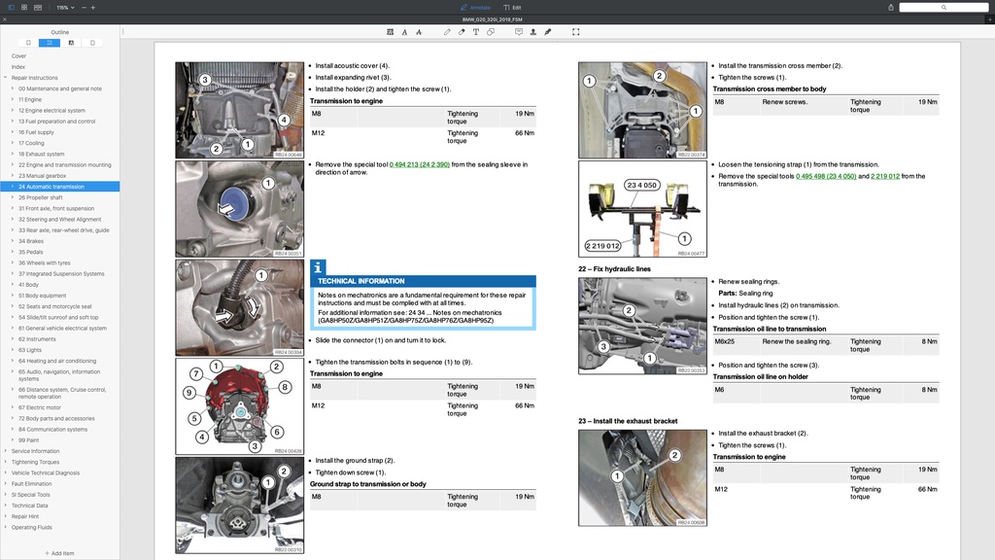Collapse the Repair Instructions outline section
This screenshot has height=560, width=995.
point(5,78)
